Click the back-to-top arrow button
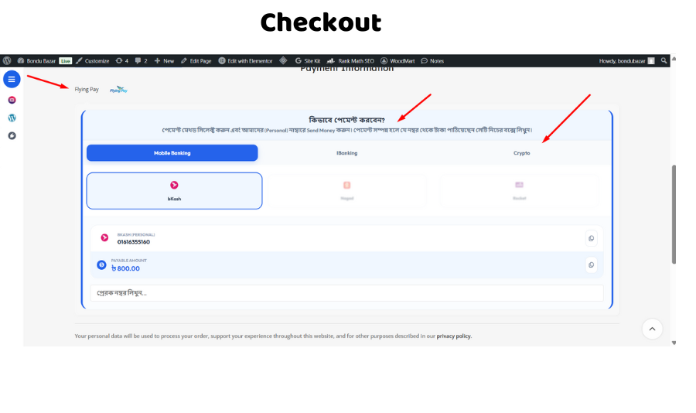The image size is (696, 413). [652, 329]
